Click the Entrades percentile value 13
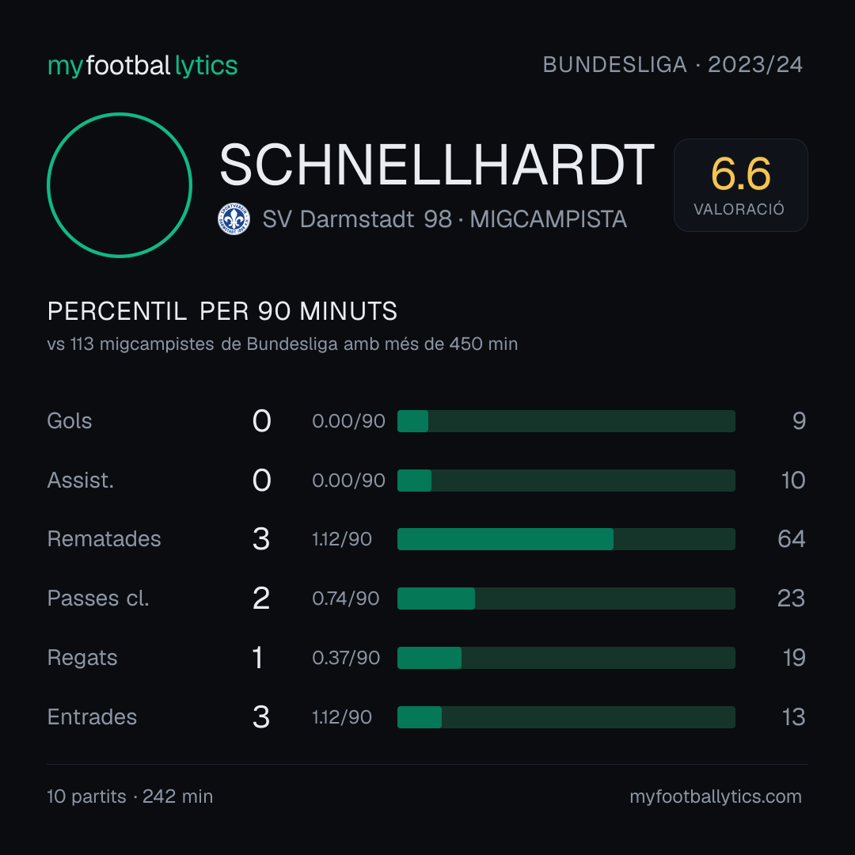 pyautogui.click(x=793, y=717)
